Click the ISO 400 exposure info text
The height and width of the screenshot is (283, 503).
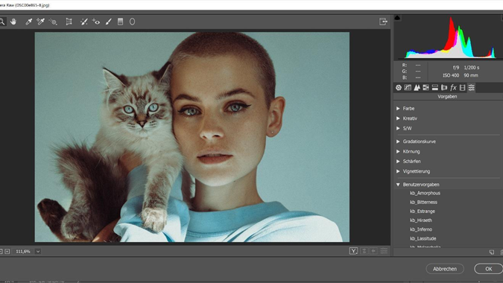click(x=451, y=75)
